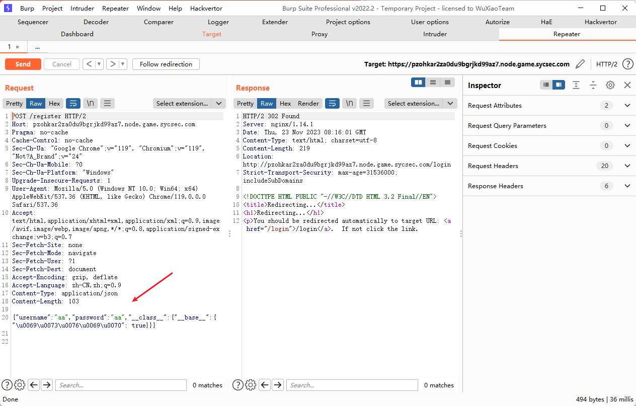636x406 pixels.
Task: Toggle word wrap in Request editor
Action: [73, 103]
